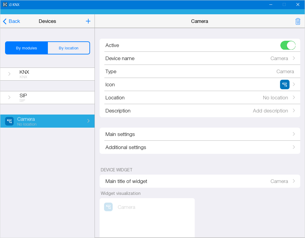
Task: Click the blue camera icon in Icon row
Action: [284, 84]
